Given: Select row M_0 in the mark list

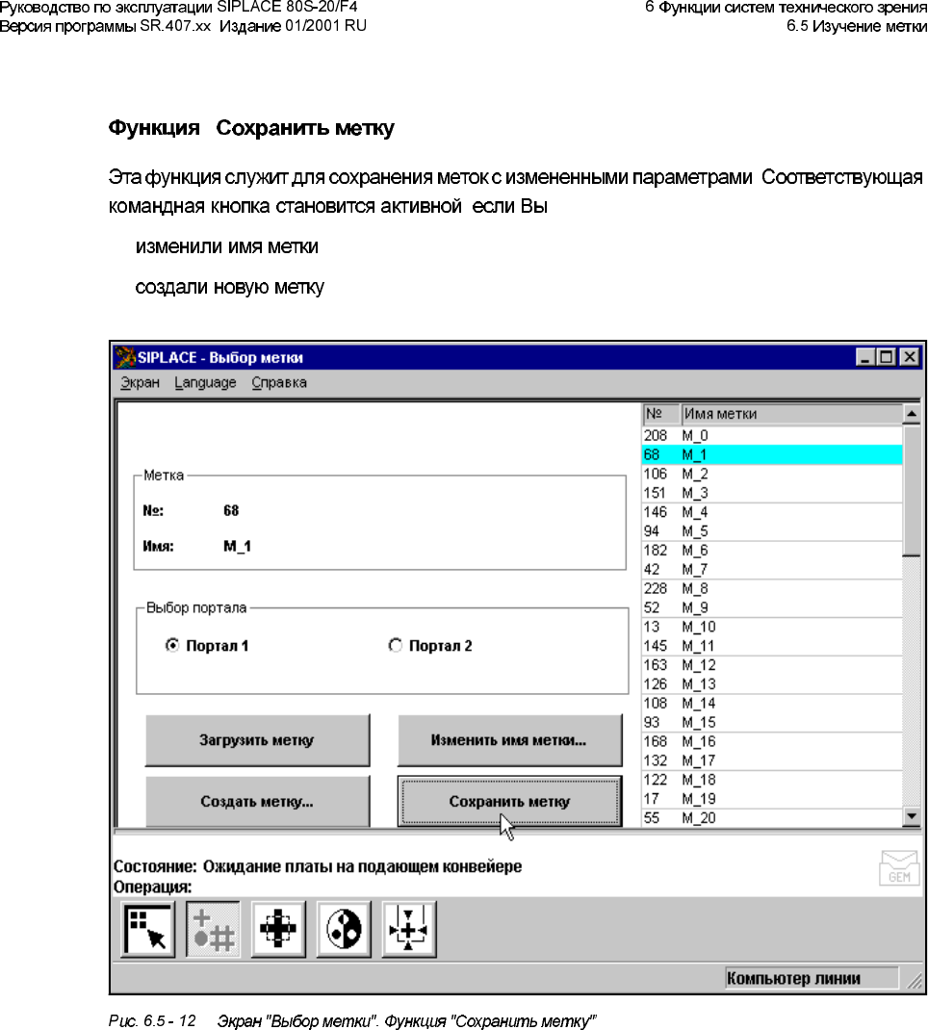Looking at the screenshot, I should pyautogui.click(x=772, y=435).
